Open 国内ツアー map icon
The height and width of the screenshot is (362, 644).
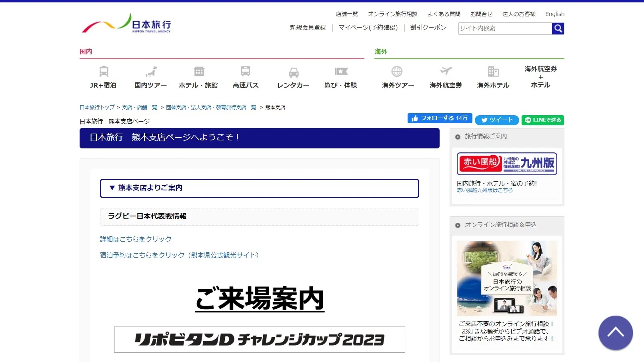coord(151,72)
